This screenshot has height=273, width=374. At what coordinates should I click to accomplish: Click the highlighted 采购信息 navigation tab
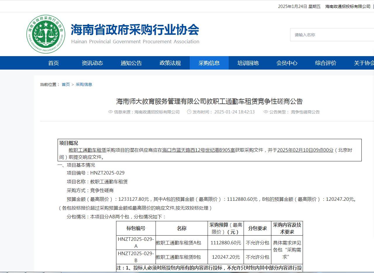click(209, 63)
